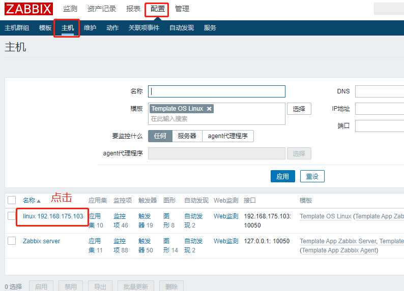The width and height of the screenshot is (404, 291).
Task: Click the IP地址 input field
Action: click(x=379, y=109)
